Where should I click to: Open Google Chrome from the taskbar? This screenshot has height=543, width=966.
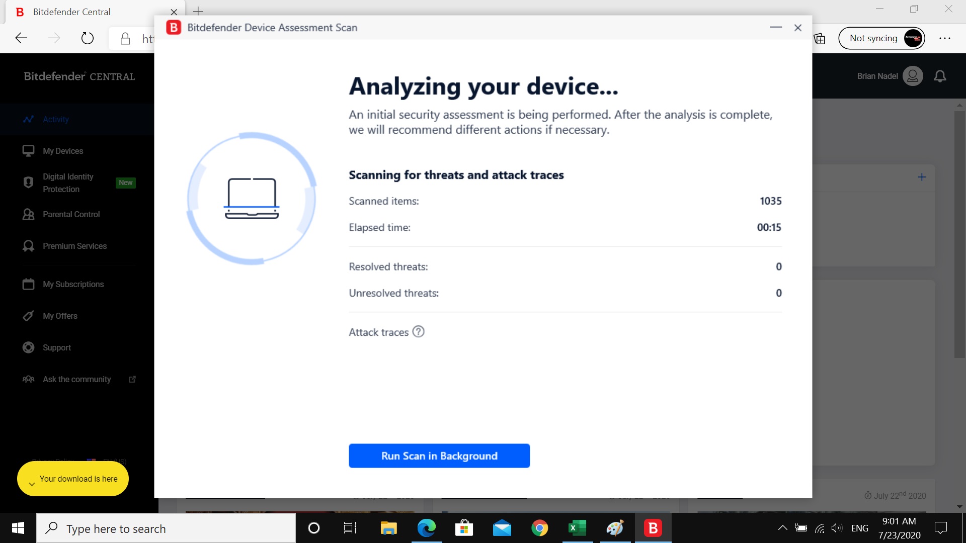click(539, 528)
